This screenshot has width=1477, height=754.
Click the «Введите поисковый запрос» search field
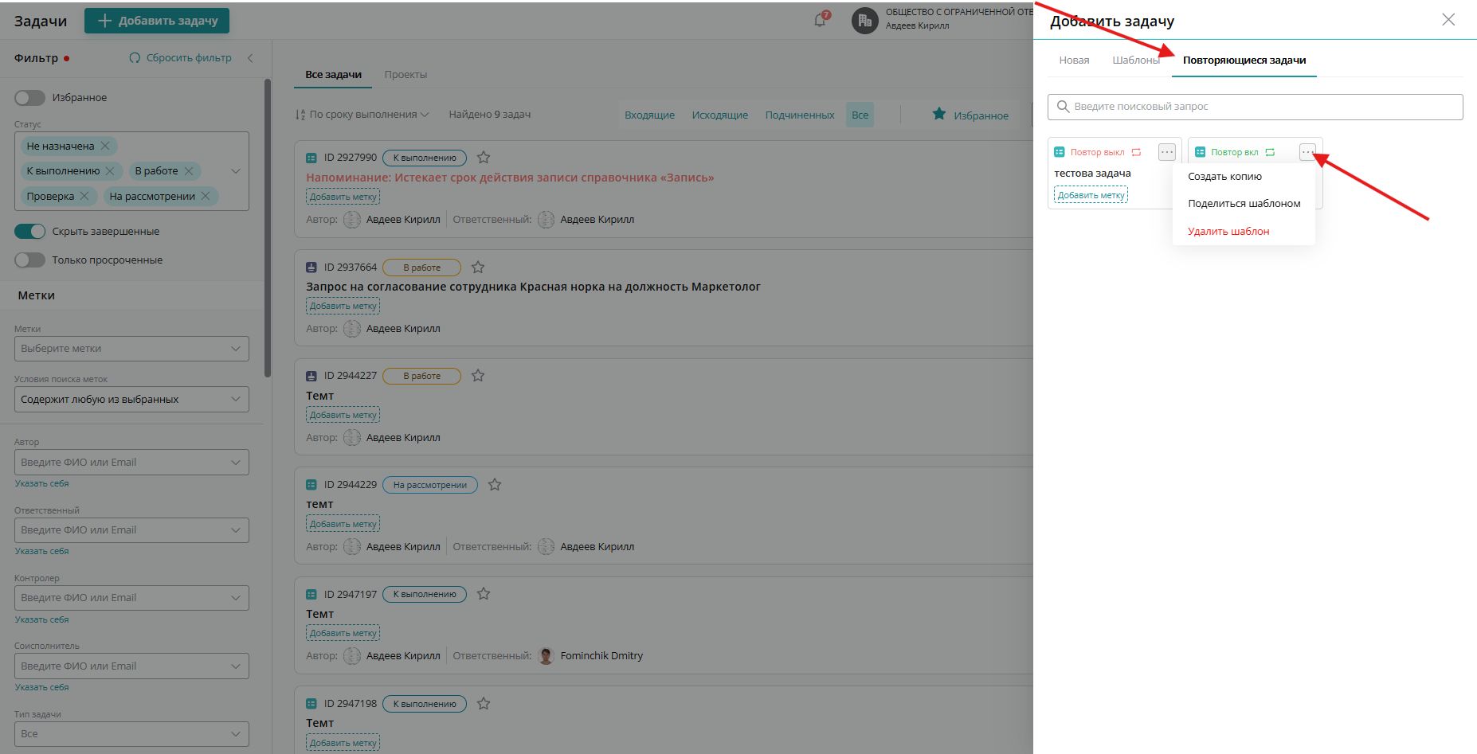(x=1255, y=107)
